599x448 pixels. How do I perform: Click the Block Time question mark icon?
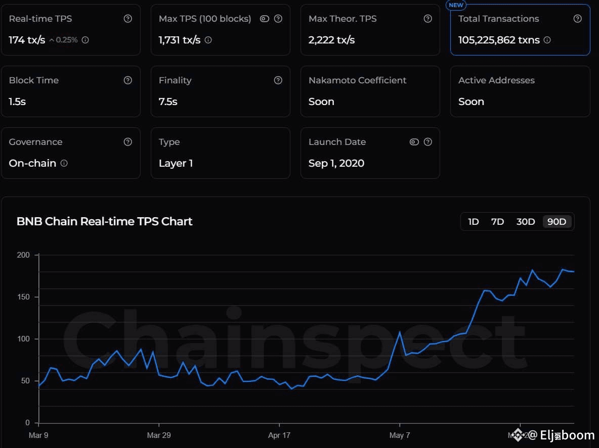[128, 80]
